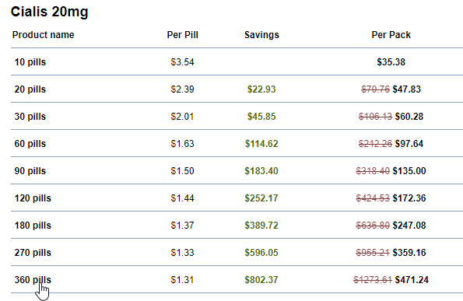This screenshot has width=463, height=301.
Task: Click the Product name column header
Action: click(43, 35)
